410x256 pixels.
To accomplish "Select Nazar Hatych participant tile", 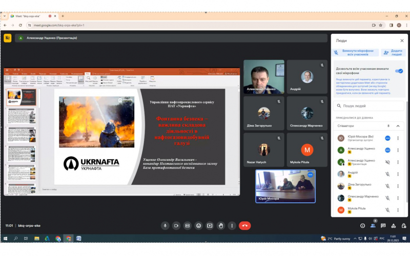I will (x=264, y=150).
